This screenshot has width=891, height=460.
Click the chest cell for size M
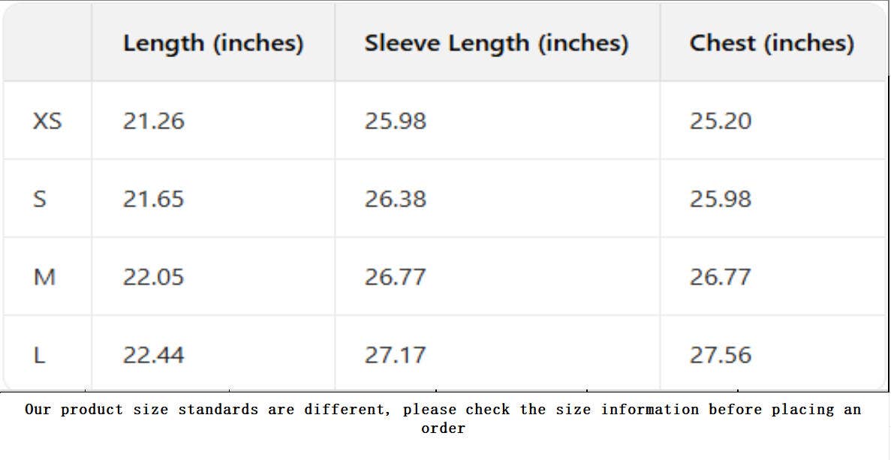[x=721, y=277]
